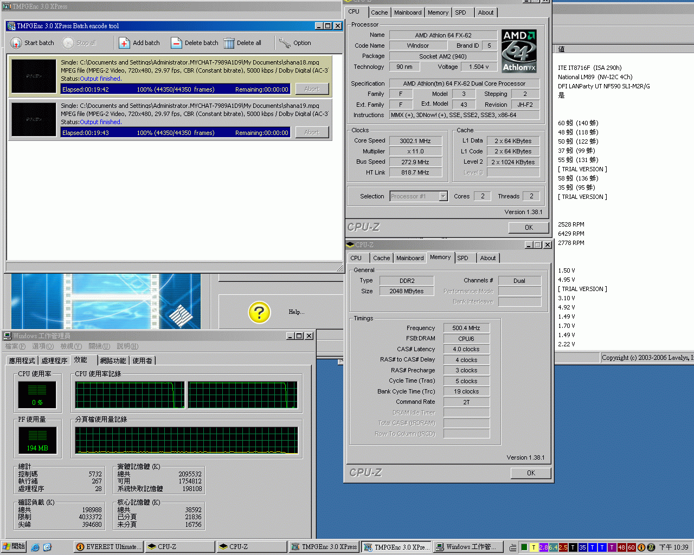694x555 pixels.
Task: Click the shana19.mpg encode progress bar
Action: click(x=175, y=132)
